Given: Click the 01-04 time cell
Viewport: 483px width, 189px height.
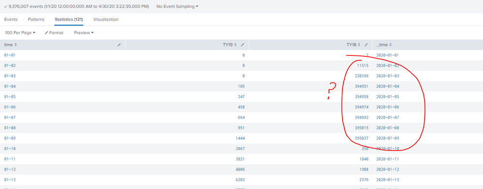Looking at the screenshot, I should pyautogui.click(x=10, y=86).
